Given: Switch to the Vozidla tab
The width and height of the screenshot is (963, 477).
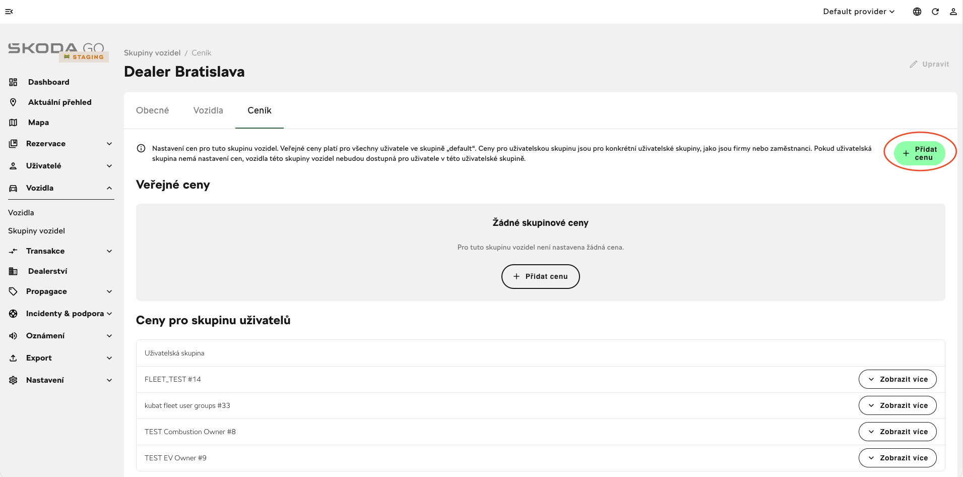Looking at the screenshot, I should click(208, 110).
